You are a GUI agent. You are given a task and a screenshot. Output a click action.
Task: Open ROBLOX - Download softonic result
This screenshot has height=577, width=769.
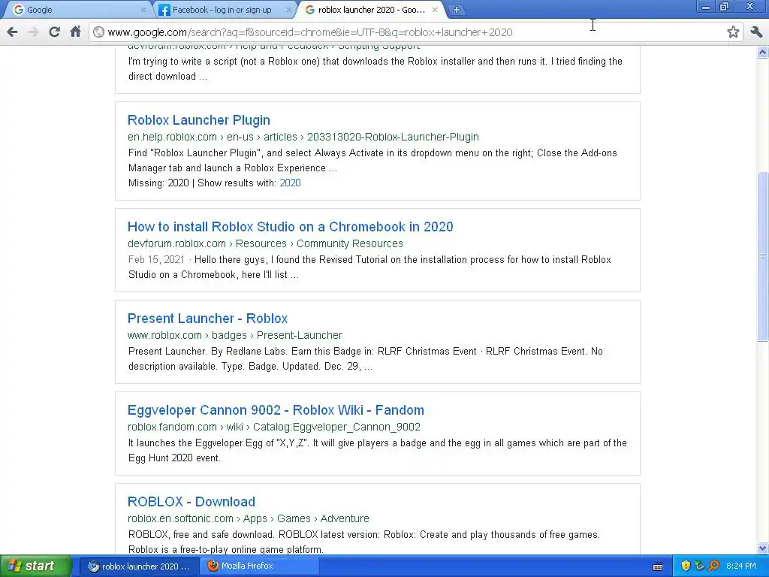191,502
